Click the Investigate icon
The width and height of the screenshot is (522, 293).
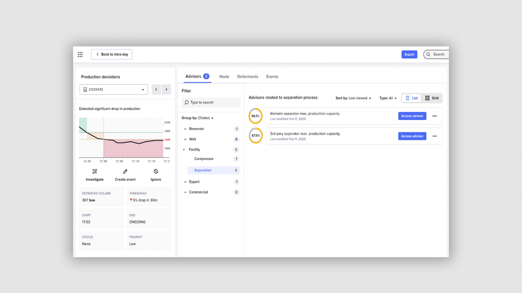click(x=95, y=171)
